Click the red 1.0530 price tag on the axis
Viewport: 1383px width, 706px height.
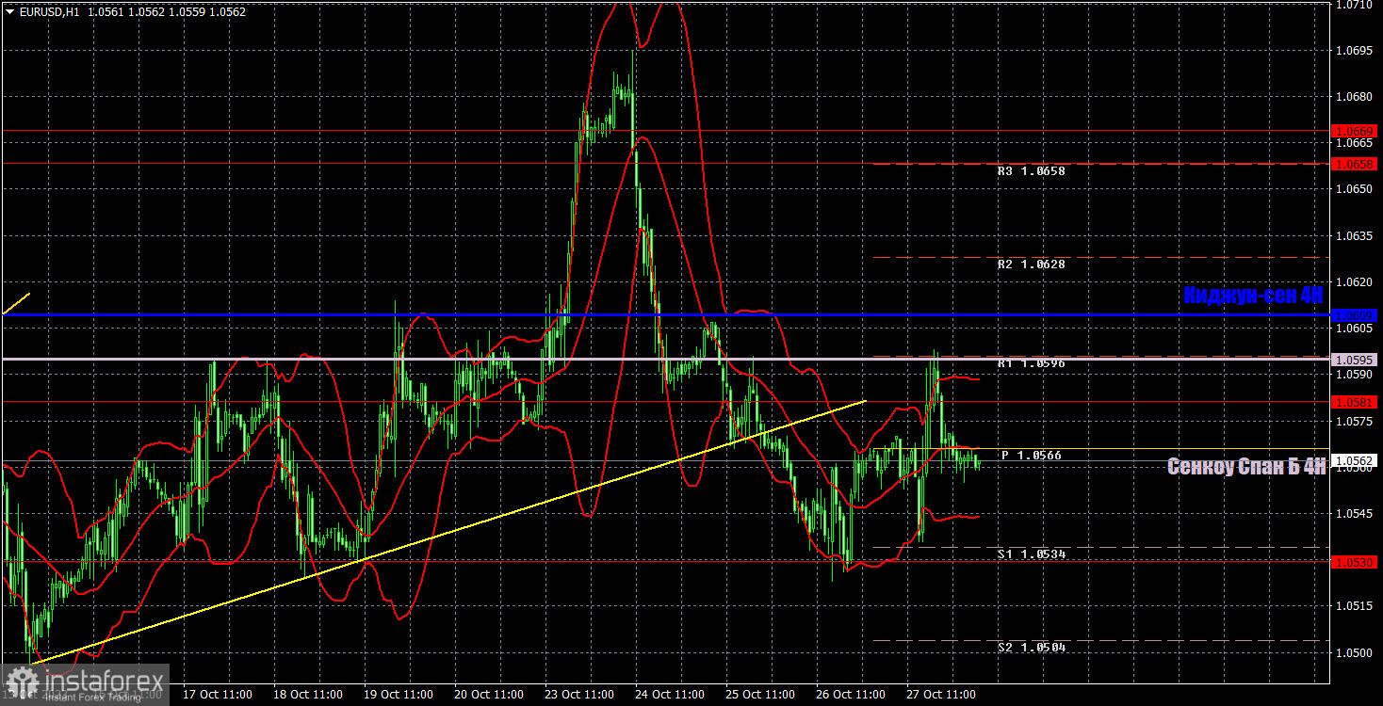coord(1356,562)
